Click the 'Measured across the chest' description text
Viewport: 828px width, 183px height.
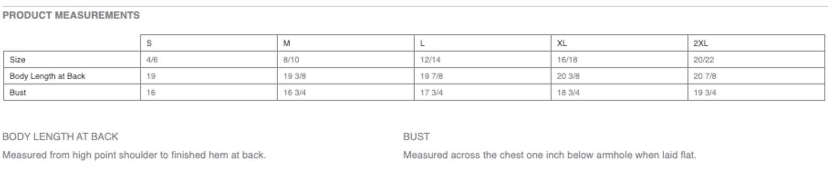click(x=550, y=155)
